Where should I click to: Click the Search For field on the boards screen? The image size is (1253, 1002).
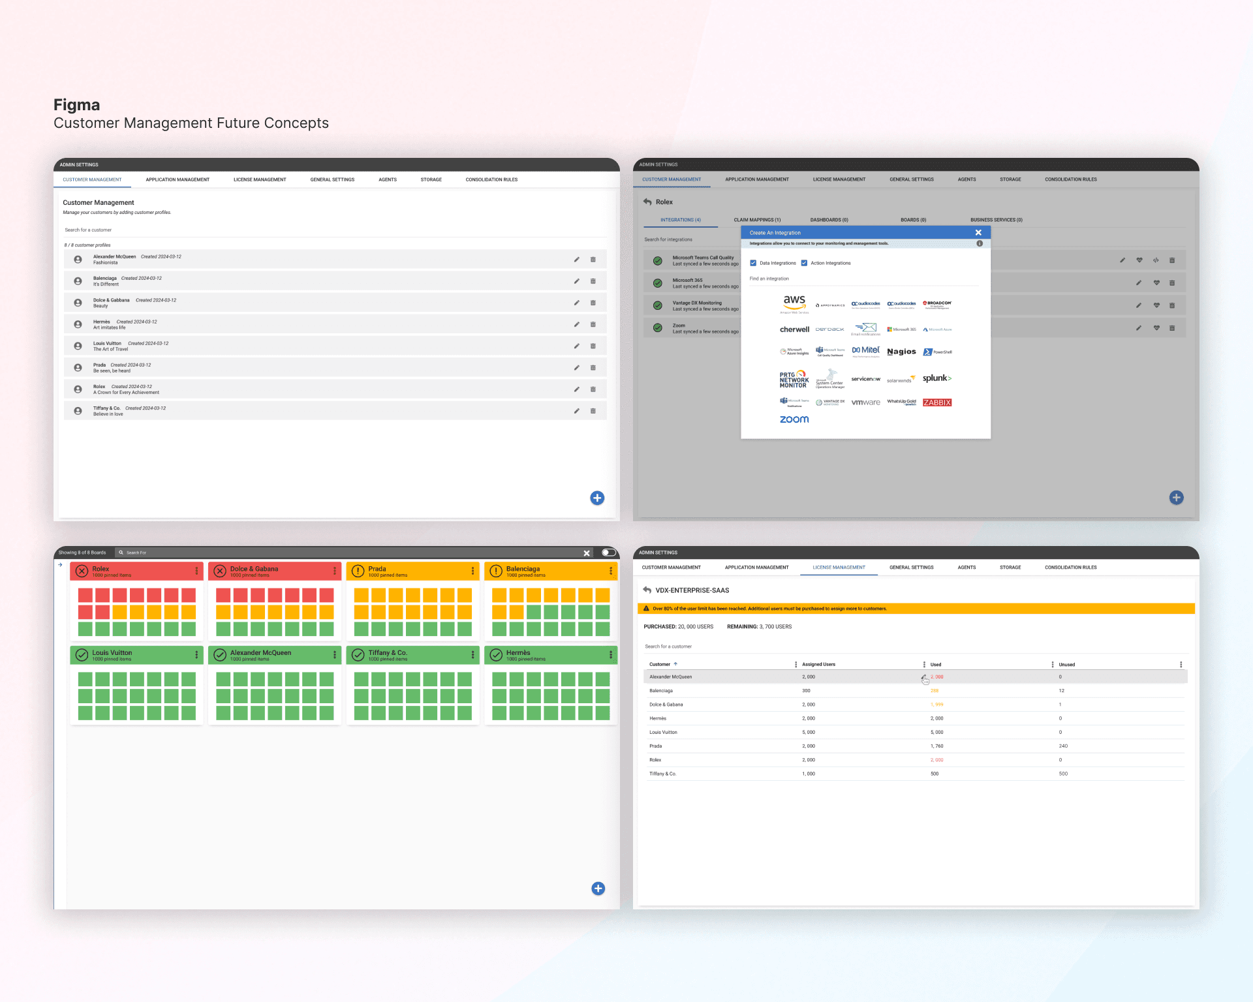pos(352,553)
